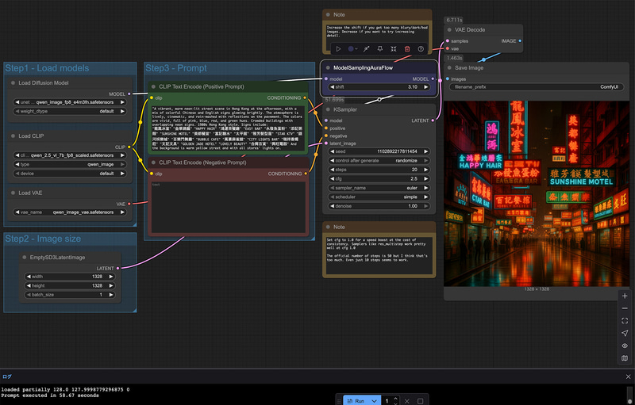
Task: Decrease the steps value with left arrow
Action: tap(333, 170)
